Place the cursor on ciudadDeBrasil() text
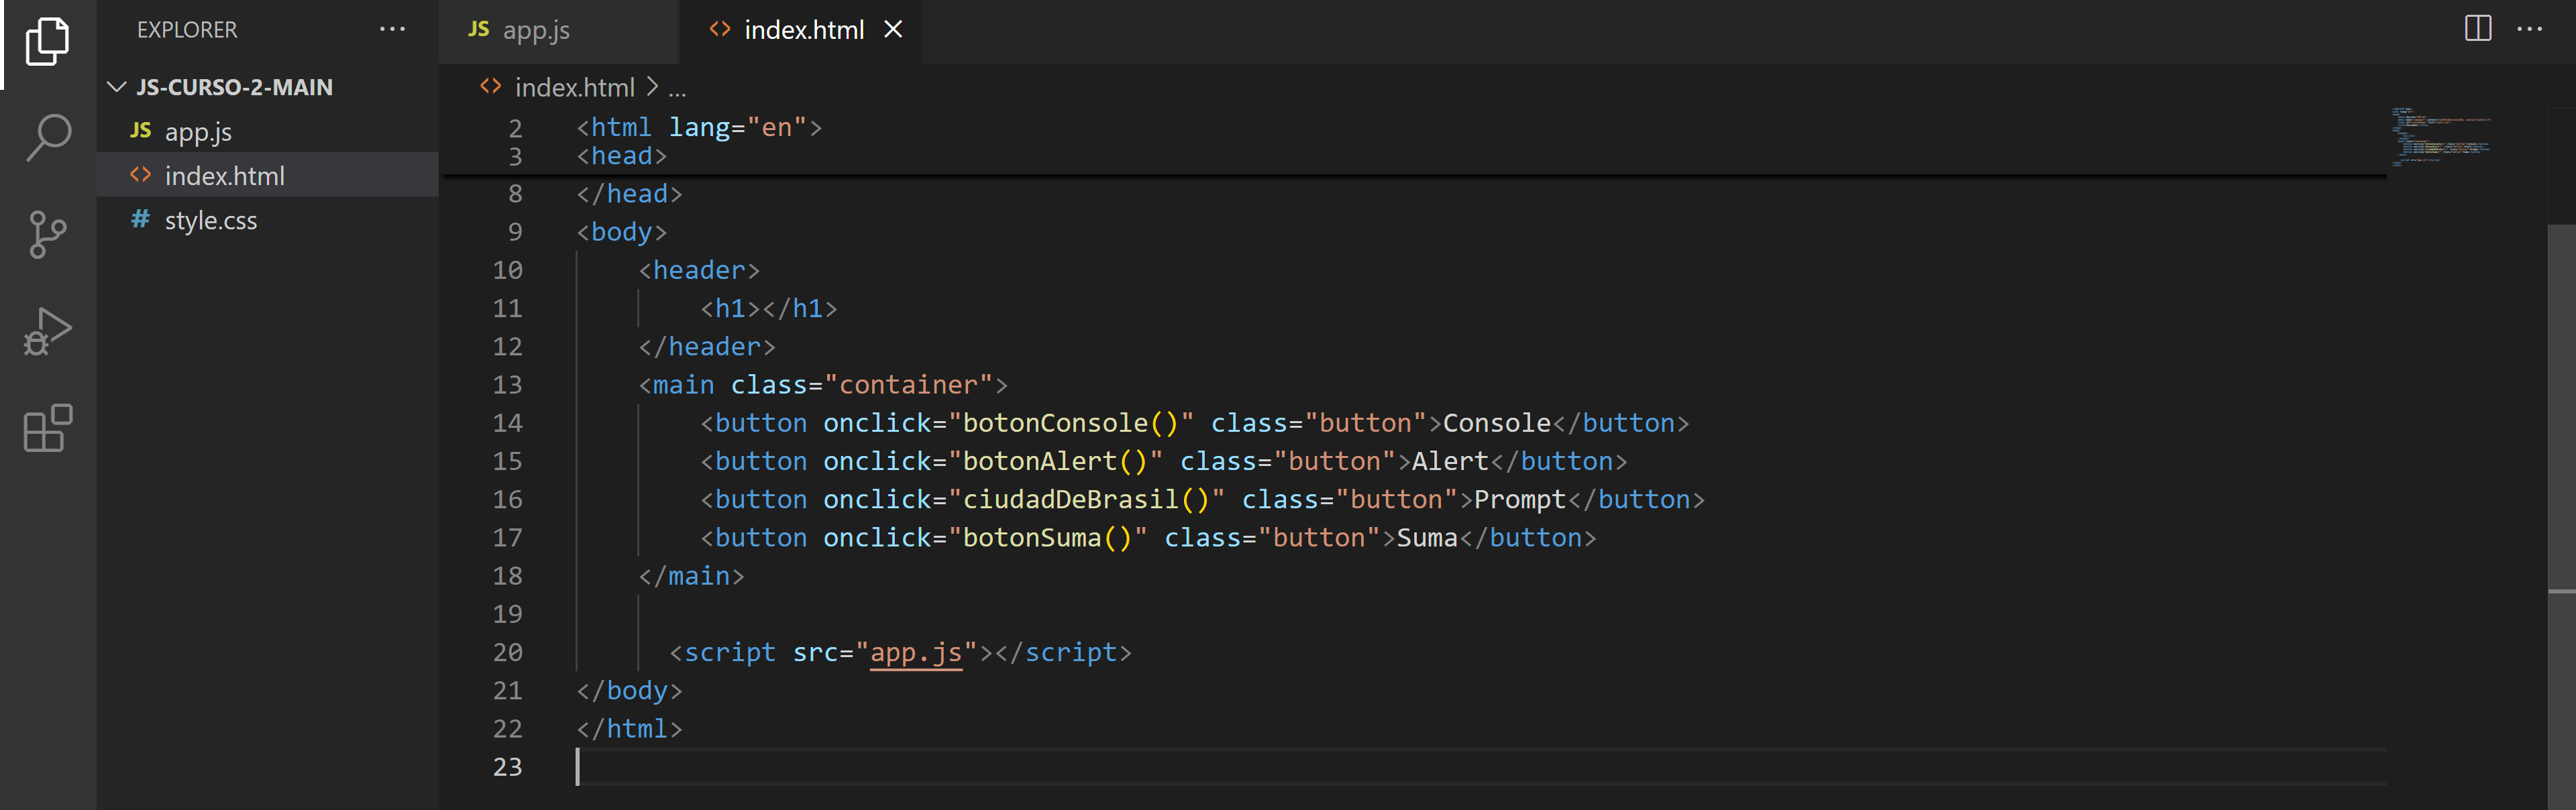 coord(1086,499)
